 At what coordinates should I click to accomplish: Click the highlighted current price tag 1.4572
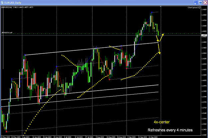pyautogui.click(x=204, y=35)
